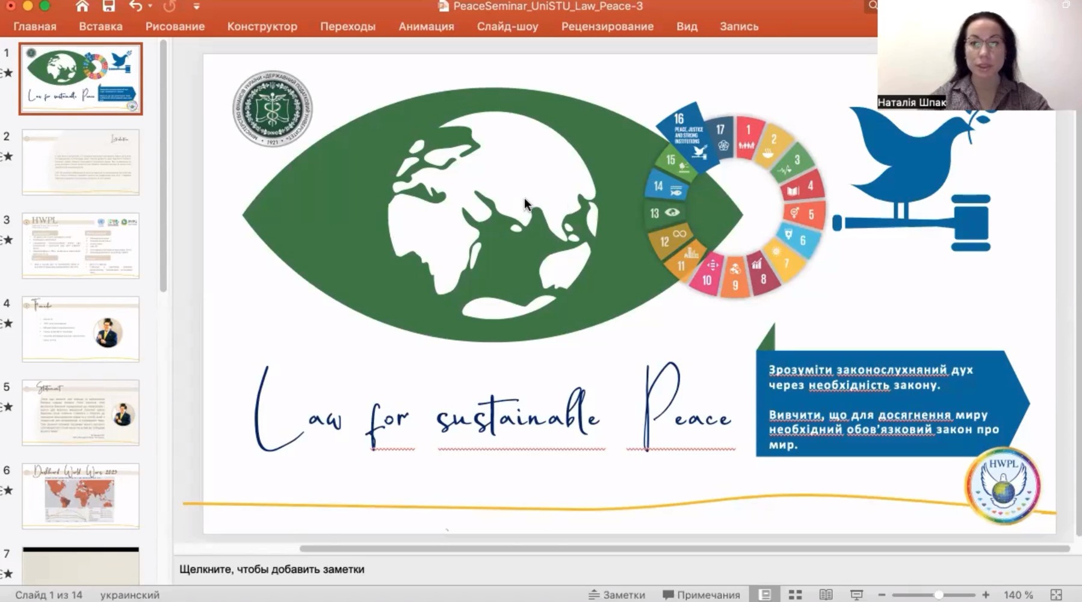Select the Вид tab
This screenshot has height=602, width=1082.
(687, 26)
